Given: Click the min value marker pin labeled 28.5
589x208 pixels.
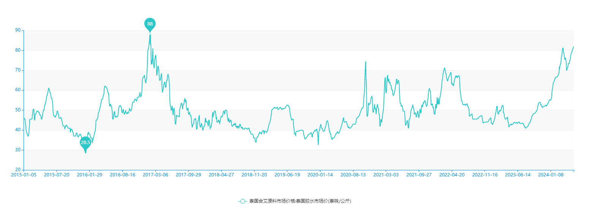Looking at the screenshot, I should pos(85,143).
